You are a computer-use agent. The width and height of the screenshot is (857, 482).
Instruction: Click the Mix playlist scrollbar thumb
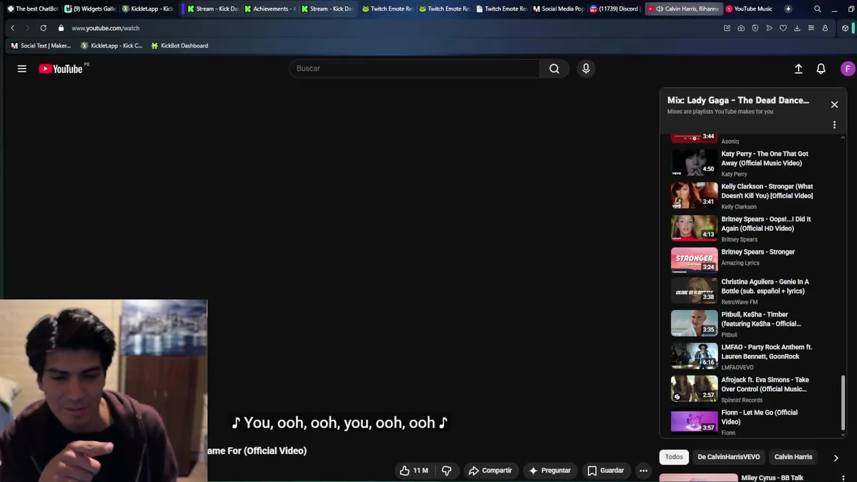coord(843,402)
